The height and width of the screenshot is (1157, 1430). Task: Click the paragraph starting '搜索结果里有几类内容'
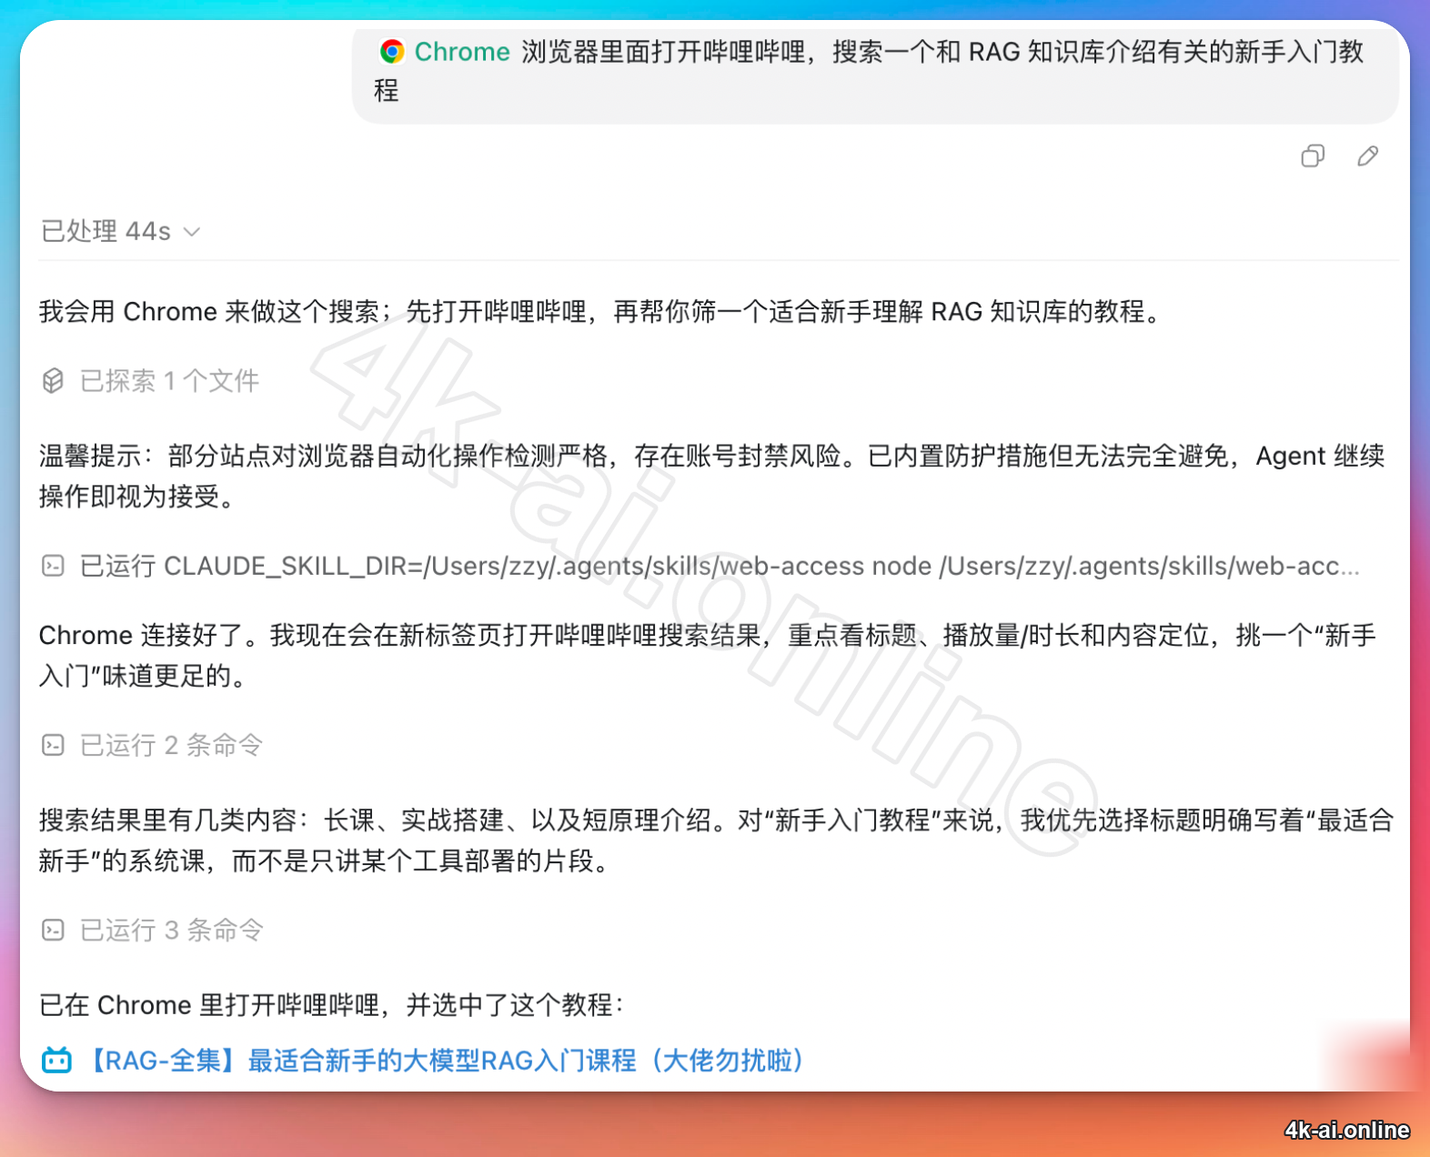tap(716, 840)
